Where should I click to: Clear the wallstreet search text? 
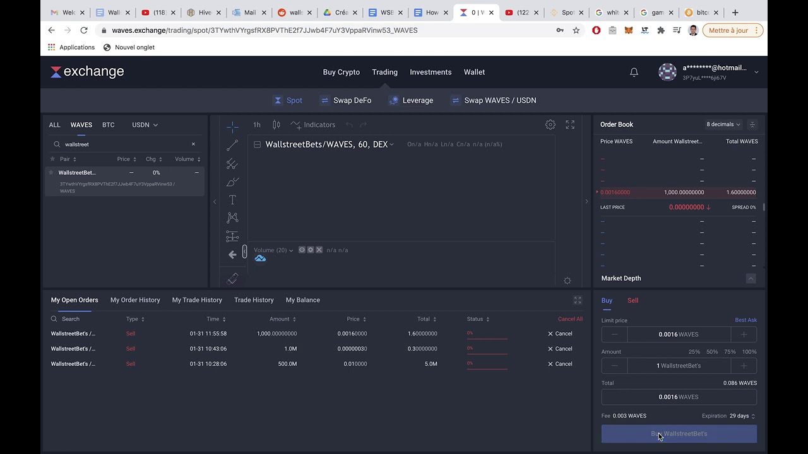(x=193, y=144)
